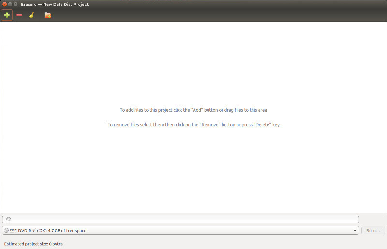Image resolution: width=387 pixels, height=249 pixels.
Task: Click the dropdown arrow beside the Burn button
Action: click(x=355, y=231)
